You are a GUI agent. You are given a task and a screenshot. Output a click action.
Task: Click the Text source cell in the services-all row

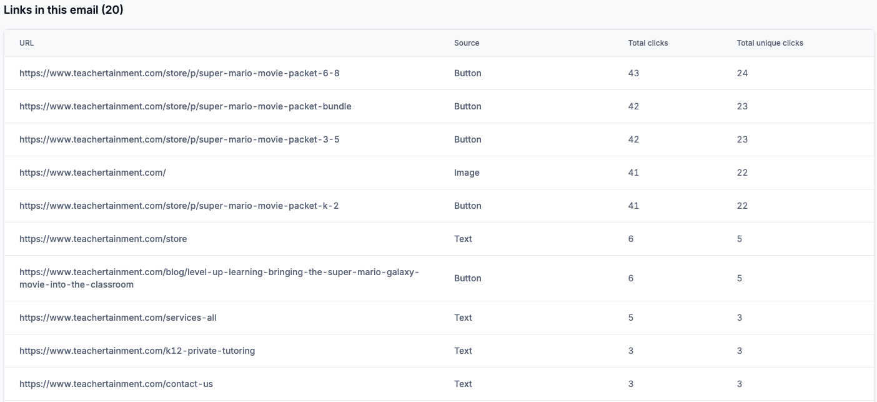point(463,318)
